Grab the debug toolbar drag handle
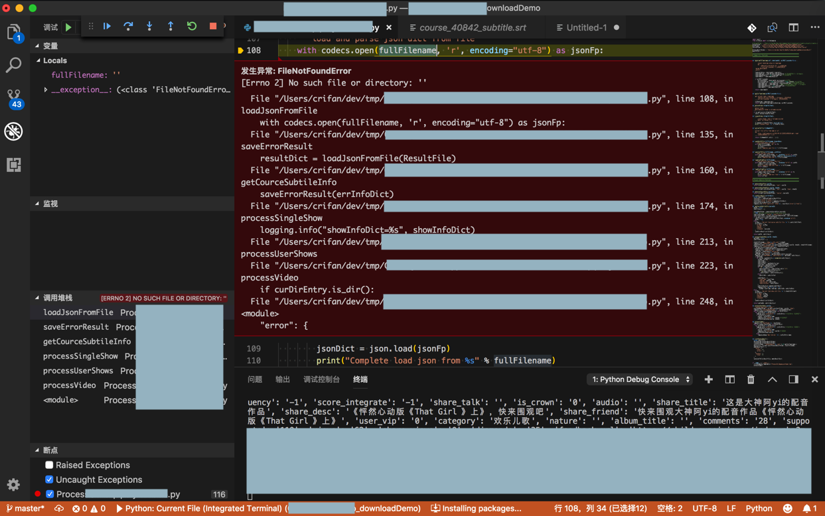 click(91, 27)
